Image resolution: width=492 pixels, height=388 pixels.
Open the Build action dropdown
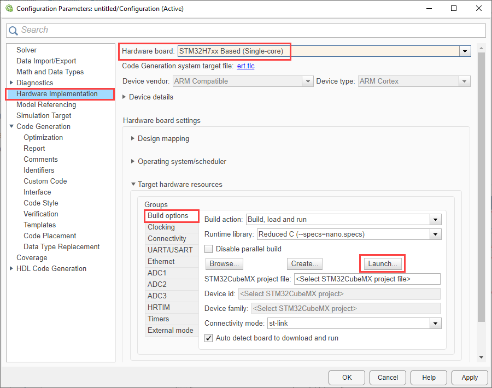pos(435,220)
